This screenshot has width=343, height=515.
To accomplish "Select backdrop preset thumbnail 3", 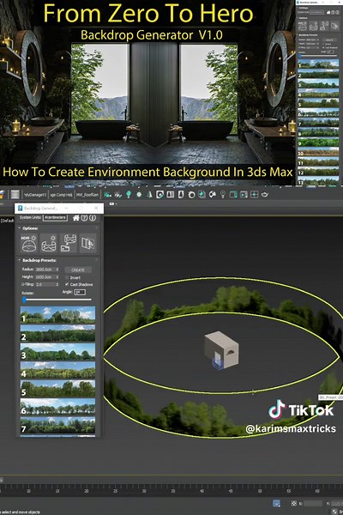I will [57, 351].
